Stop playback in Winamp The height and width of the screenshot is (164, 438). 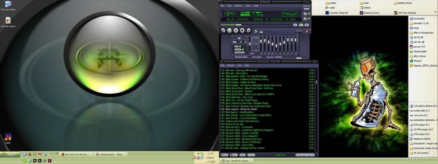(242, 30)
